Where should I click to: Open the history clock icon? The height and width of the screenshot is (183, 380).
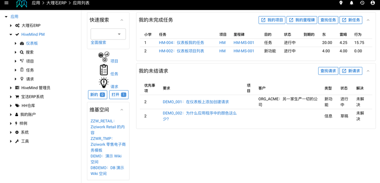(x=362, y=3)
